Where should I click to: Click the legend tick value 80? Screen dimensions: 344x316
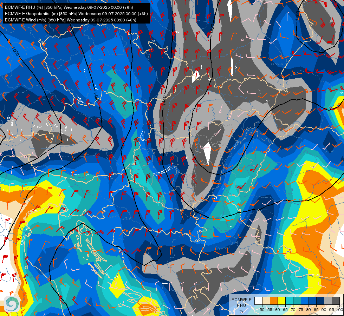point(309,310)
